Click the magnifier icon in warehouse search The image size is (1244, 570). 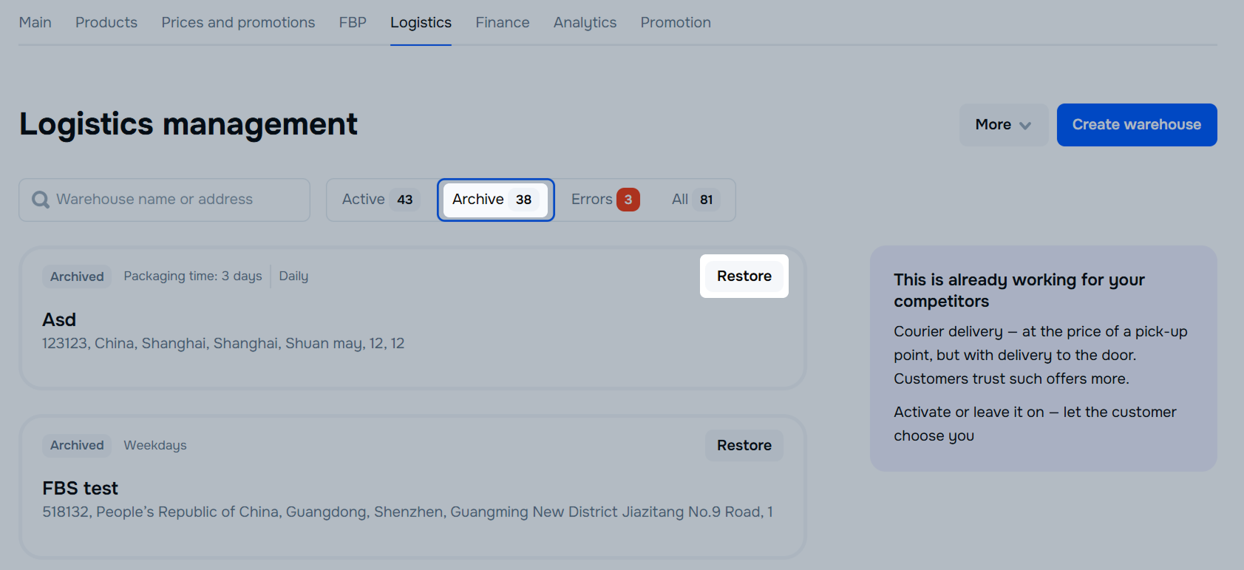click(x=41, y=200)
